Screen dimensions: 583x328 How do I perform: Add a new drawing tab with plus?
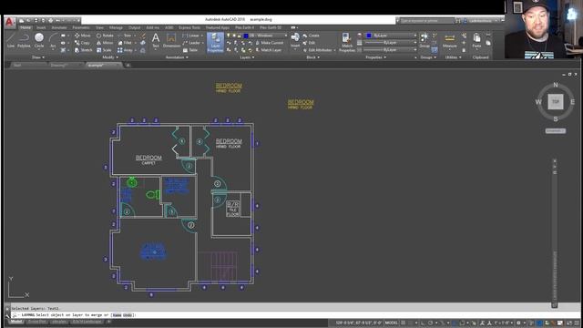coord(128,65)
